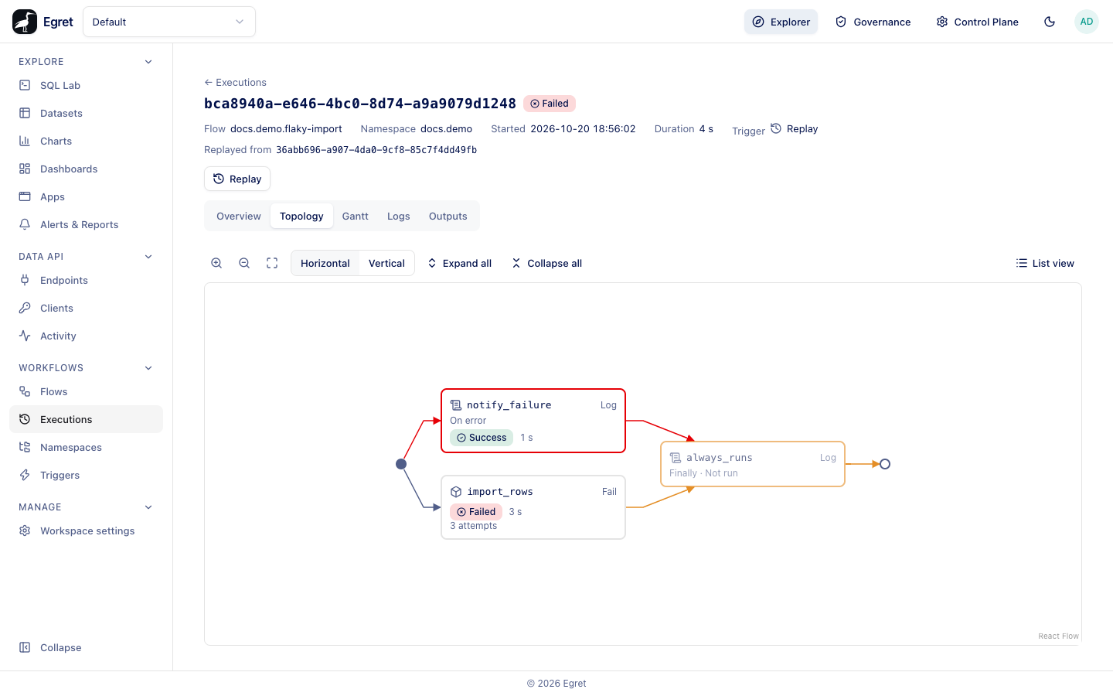This screenshot has width=1113, height=696.
Task: Switch to the Overview tab
Action: coord(239,216)
